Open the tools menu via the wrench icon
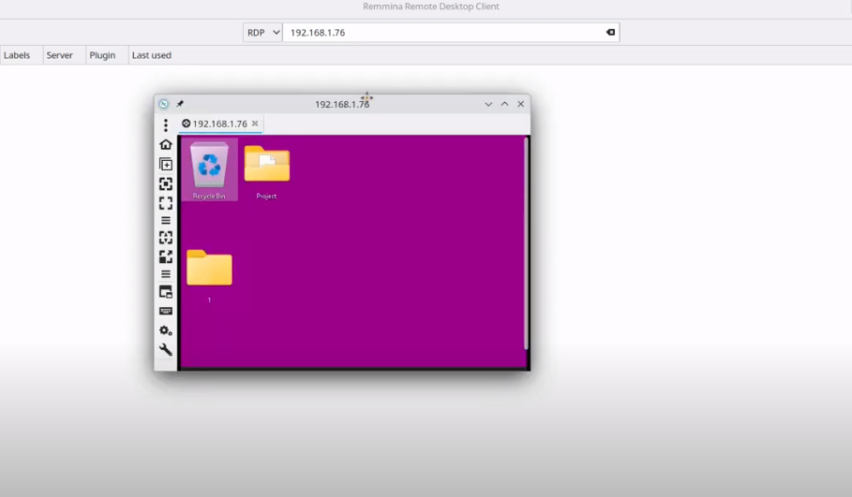The width and height of the screenshot is (852, 497). [166, 350]
